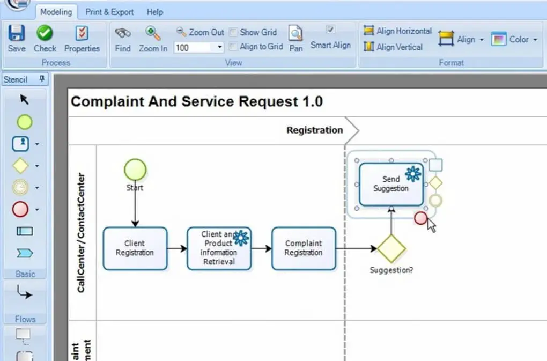Click the Align Horizontal button
The height and width of the screenshot is (361, 547).
397,31
